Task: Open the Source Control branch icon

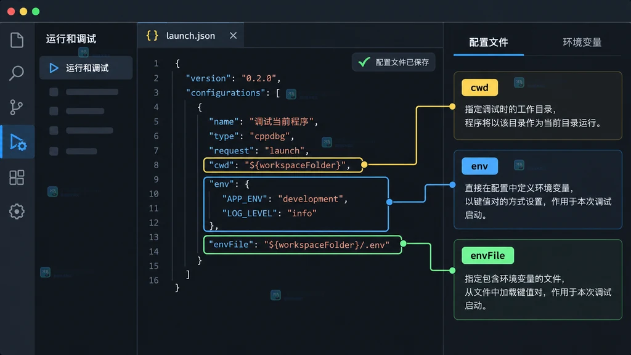Action: point(16,107)
